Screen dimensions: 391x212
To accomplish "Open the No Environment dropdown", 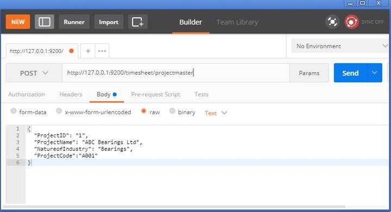I will pos(340,46).
